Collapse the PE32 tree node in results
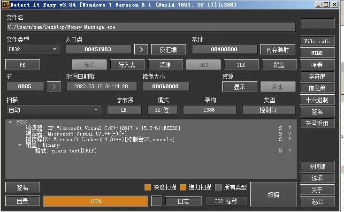This screenshot has height=212, width=344. [x=10, y=122]
